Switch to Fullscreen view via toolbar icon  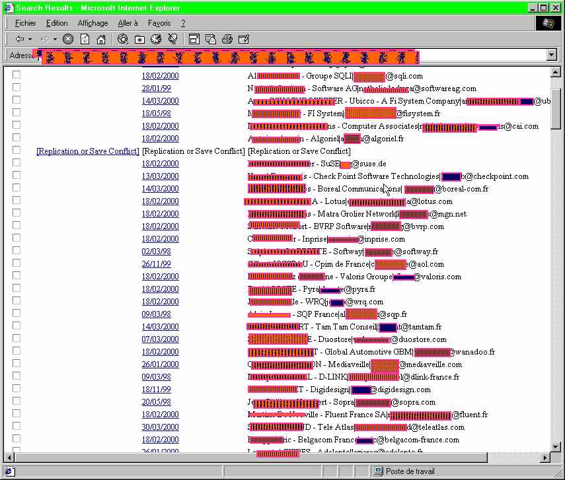194,39
